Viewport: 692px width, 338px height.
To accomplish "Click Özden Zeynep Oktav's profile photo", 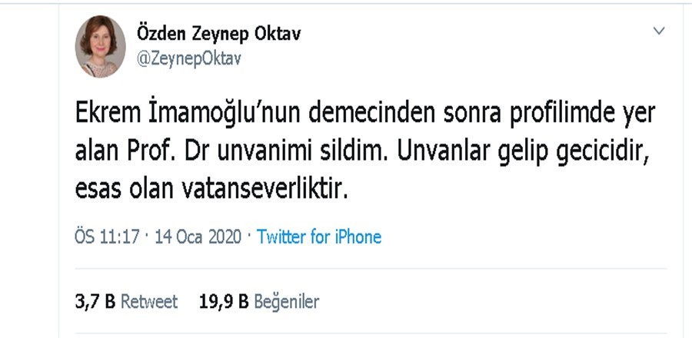I will click(100, 46).
